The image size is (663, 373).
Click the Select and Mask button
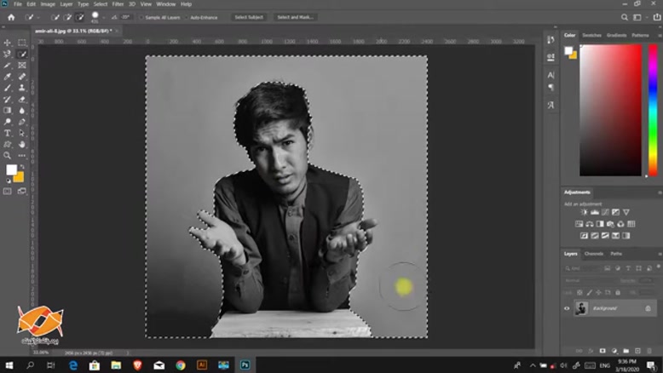[295, 17]
